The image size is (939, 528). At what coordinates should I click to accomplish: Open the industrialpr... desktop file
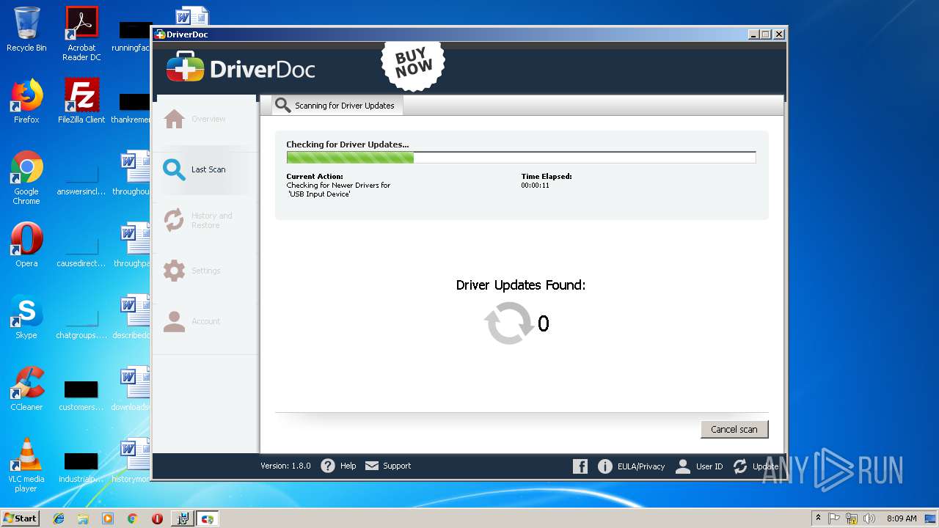click(x=81, y=467)
